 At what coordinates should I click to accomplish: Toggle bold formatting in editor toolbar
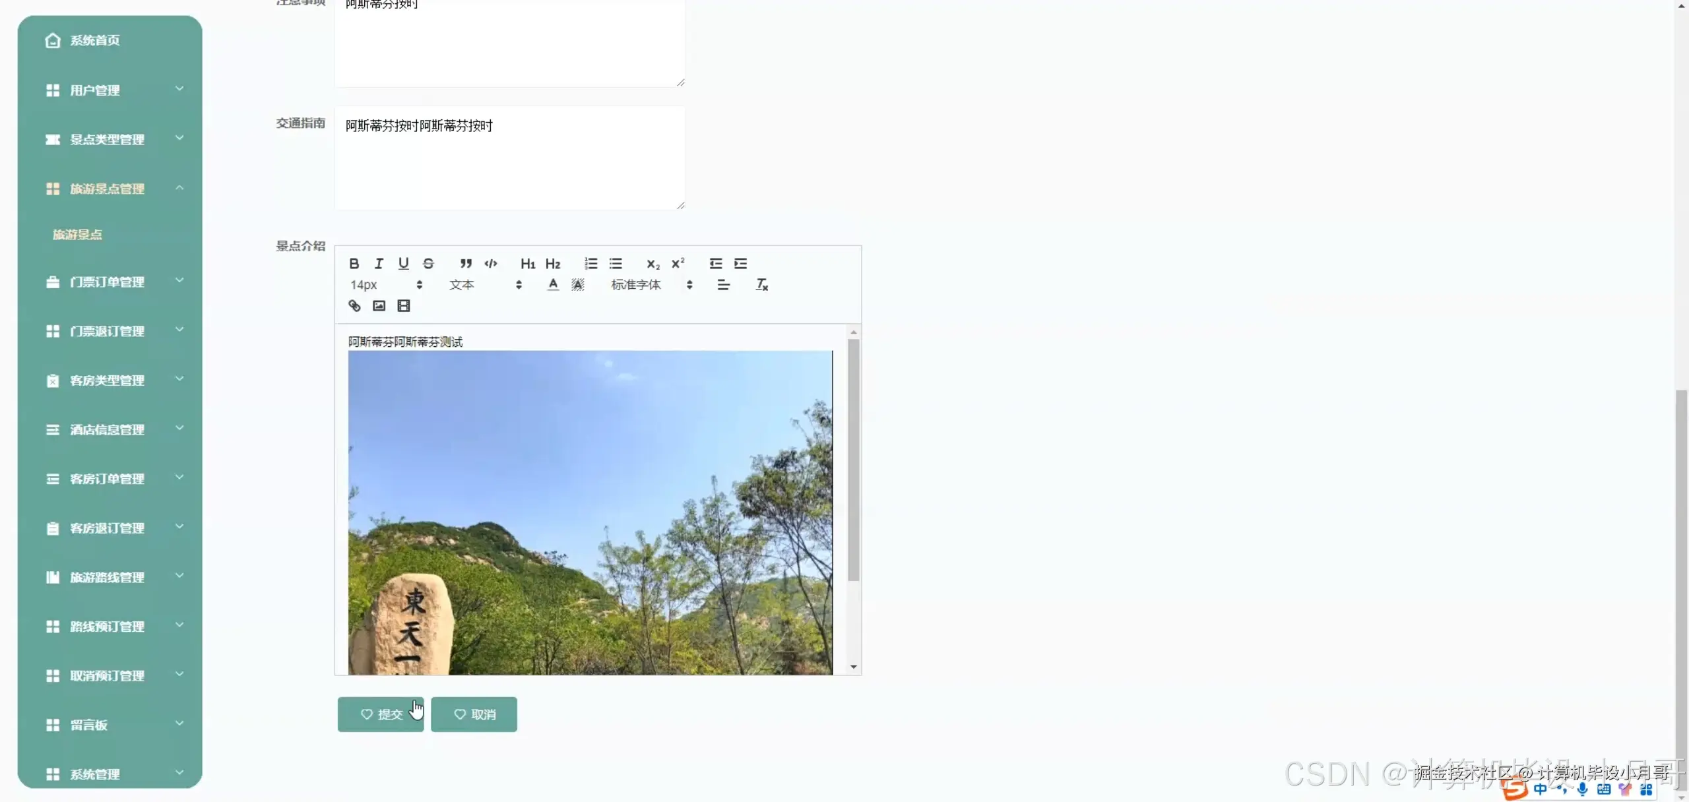click(x=354, y=264)
